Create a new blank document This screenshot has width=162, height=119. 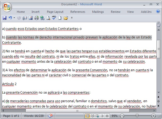pyautogui.click(x=60, y=18)
